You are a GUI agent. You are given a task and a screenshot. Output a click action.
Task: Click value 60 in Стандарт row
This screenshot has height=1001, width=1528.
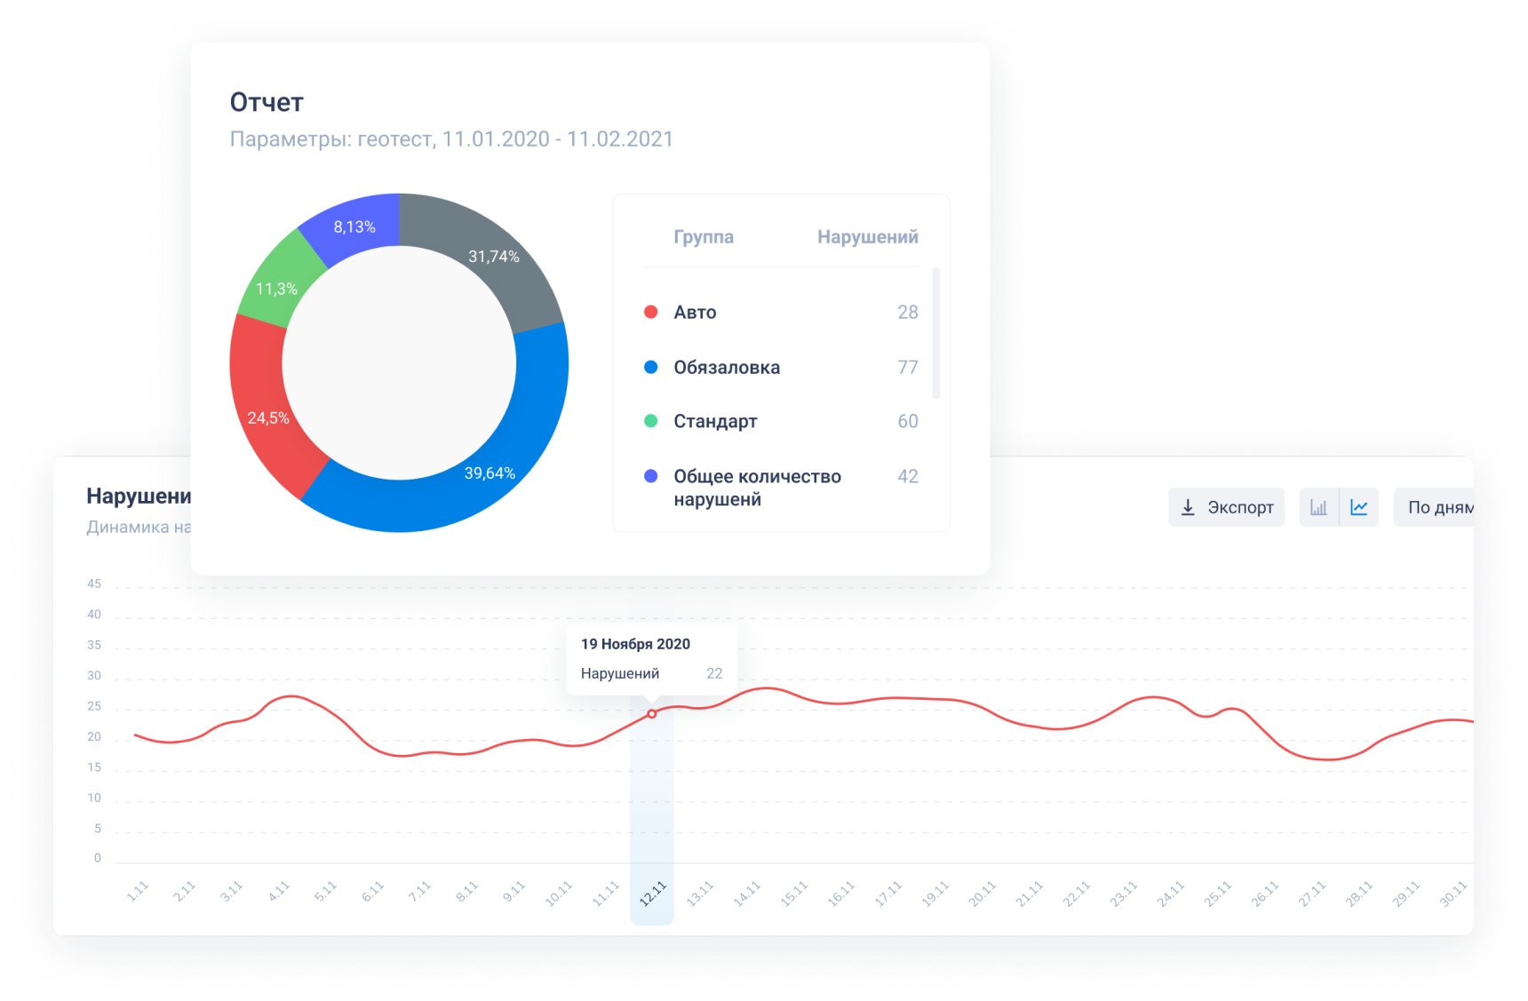point(908,421)
